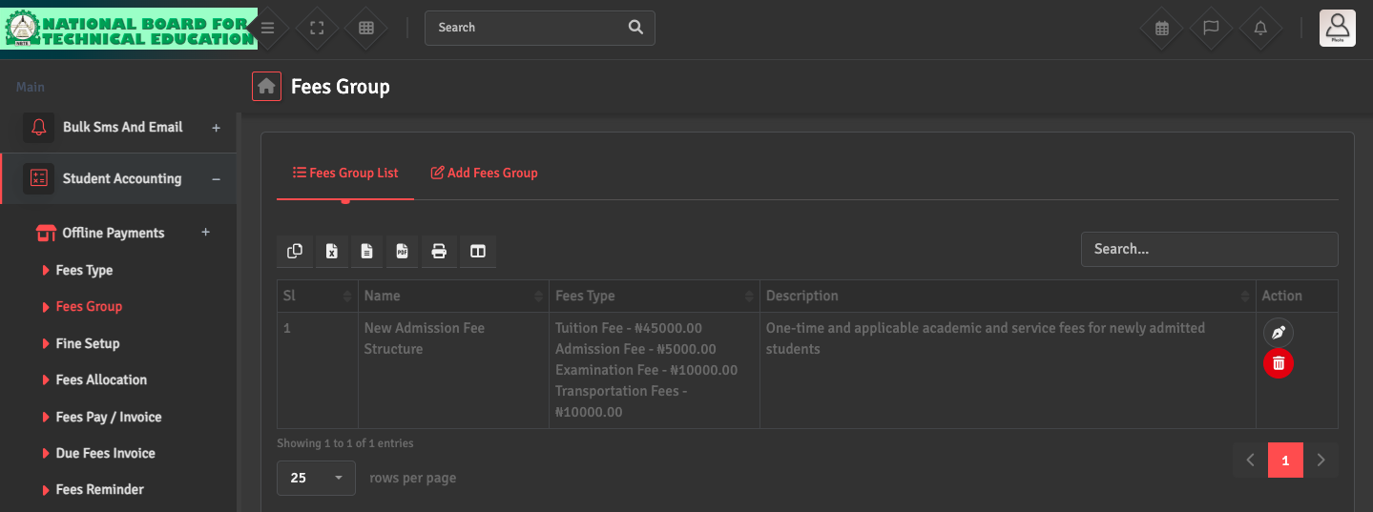Open the notifications bell in header
Screen dimensions: 1373x512
1260,28
